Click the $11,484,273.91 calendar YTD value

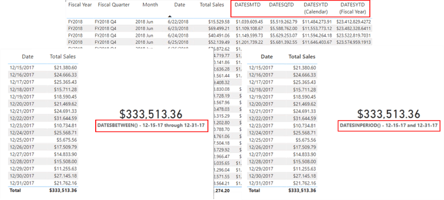(317, 22)
